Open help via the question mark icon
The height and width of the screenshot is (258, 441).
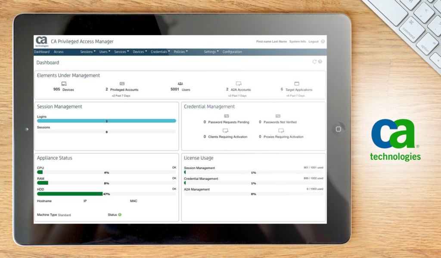(x=320, y=61)
